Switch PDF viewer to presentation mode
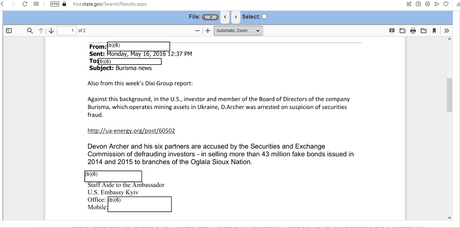Screen dimensions: 460x228 (x=392, y=31)
